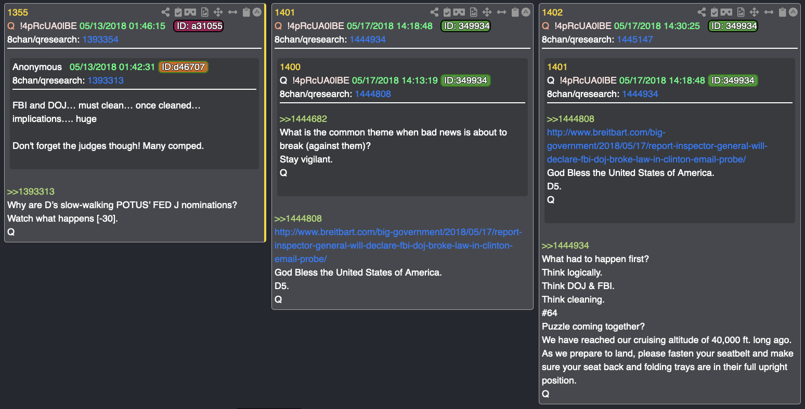
Task: Open Breitbart link in post 1401 body
Action: click(398, 246)
